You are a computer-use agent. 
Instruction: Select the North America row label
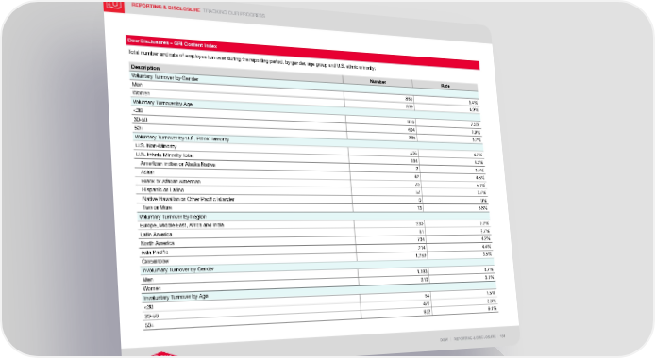158,243
